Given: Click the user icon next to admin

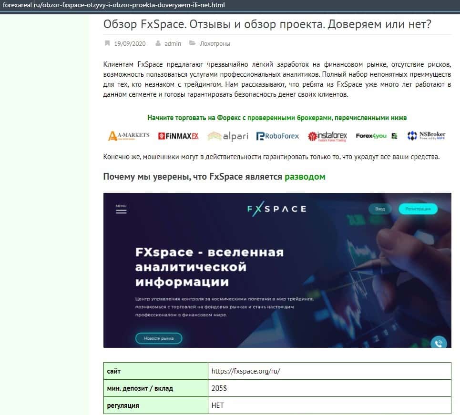Looking at the screenshot, I should point(158,43).
